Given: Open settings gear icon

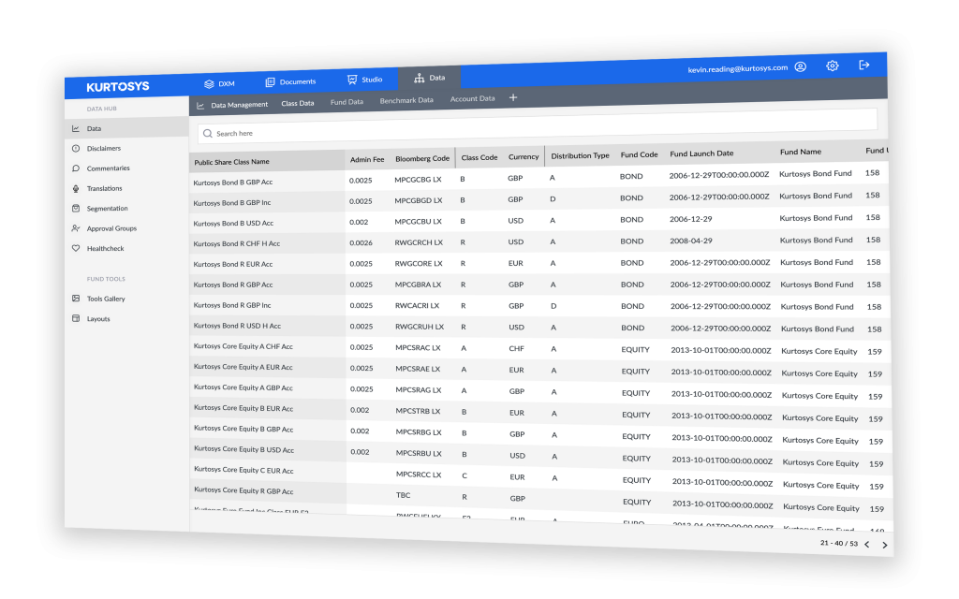Looking at the screenshot, I should [x=832, y=66].
